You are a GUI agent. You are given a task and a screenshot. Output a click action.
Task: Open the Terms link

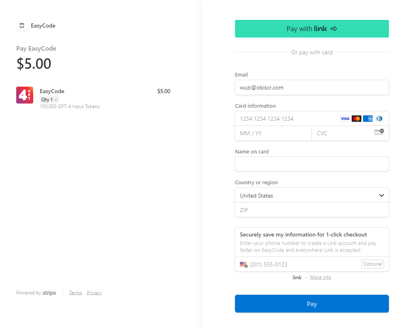[x=75, y=293]
